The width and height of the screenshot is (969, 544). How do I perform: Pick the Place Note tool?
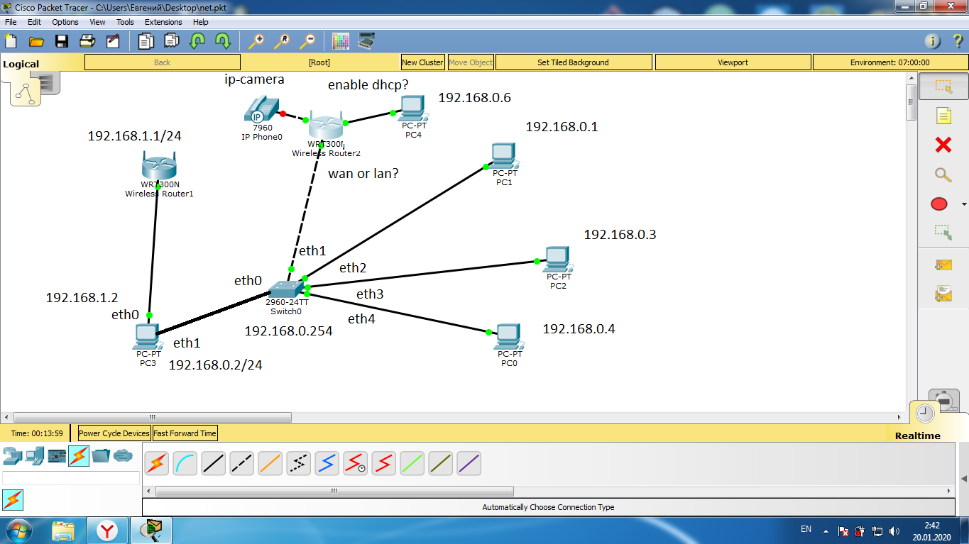pyautogui.click(x=943, y=116)
